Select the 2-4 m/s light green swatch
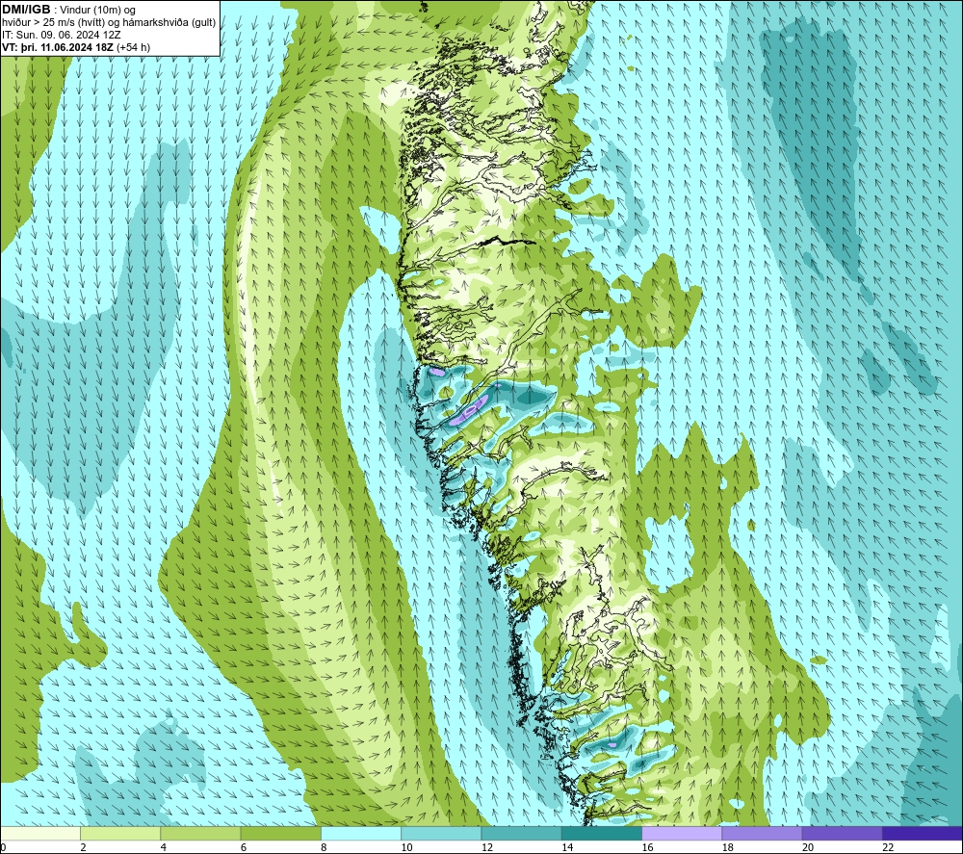This screenshot has height=854, width=963. click(120, 833)
